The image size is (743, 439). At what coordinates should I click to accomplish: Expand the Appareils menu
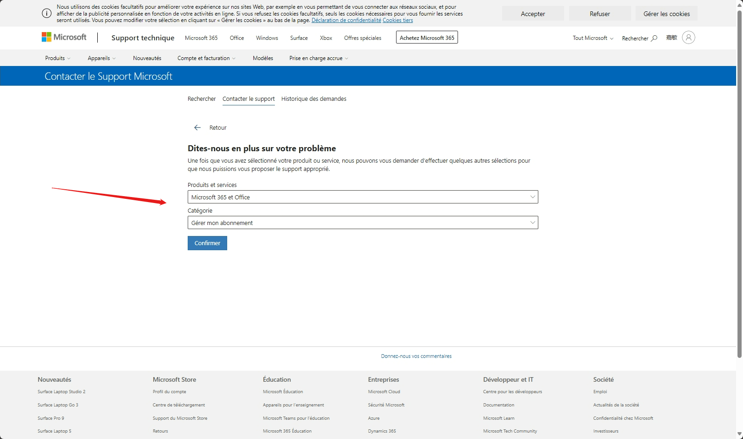pos(102,58)
